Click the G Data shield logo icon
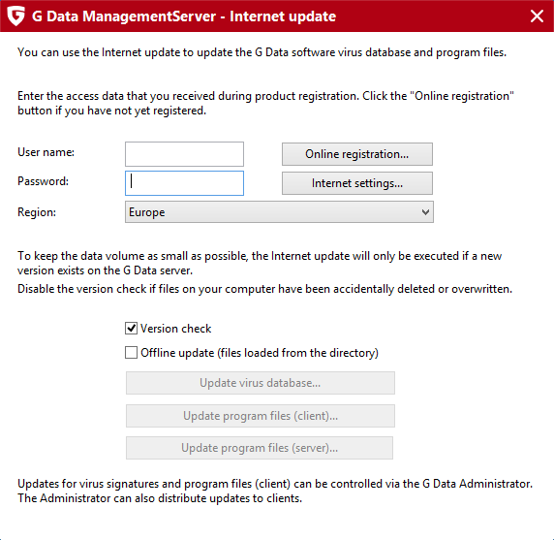Image resolution: width=554 pixels, height=540 pixels. [16, 16]
